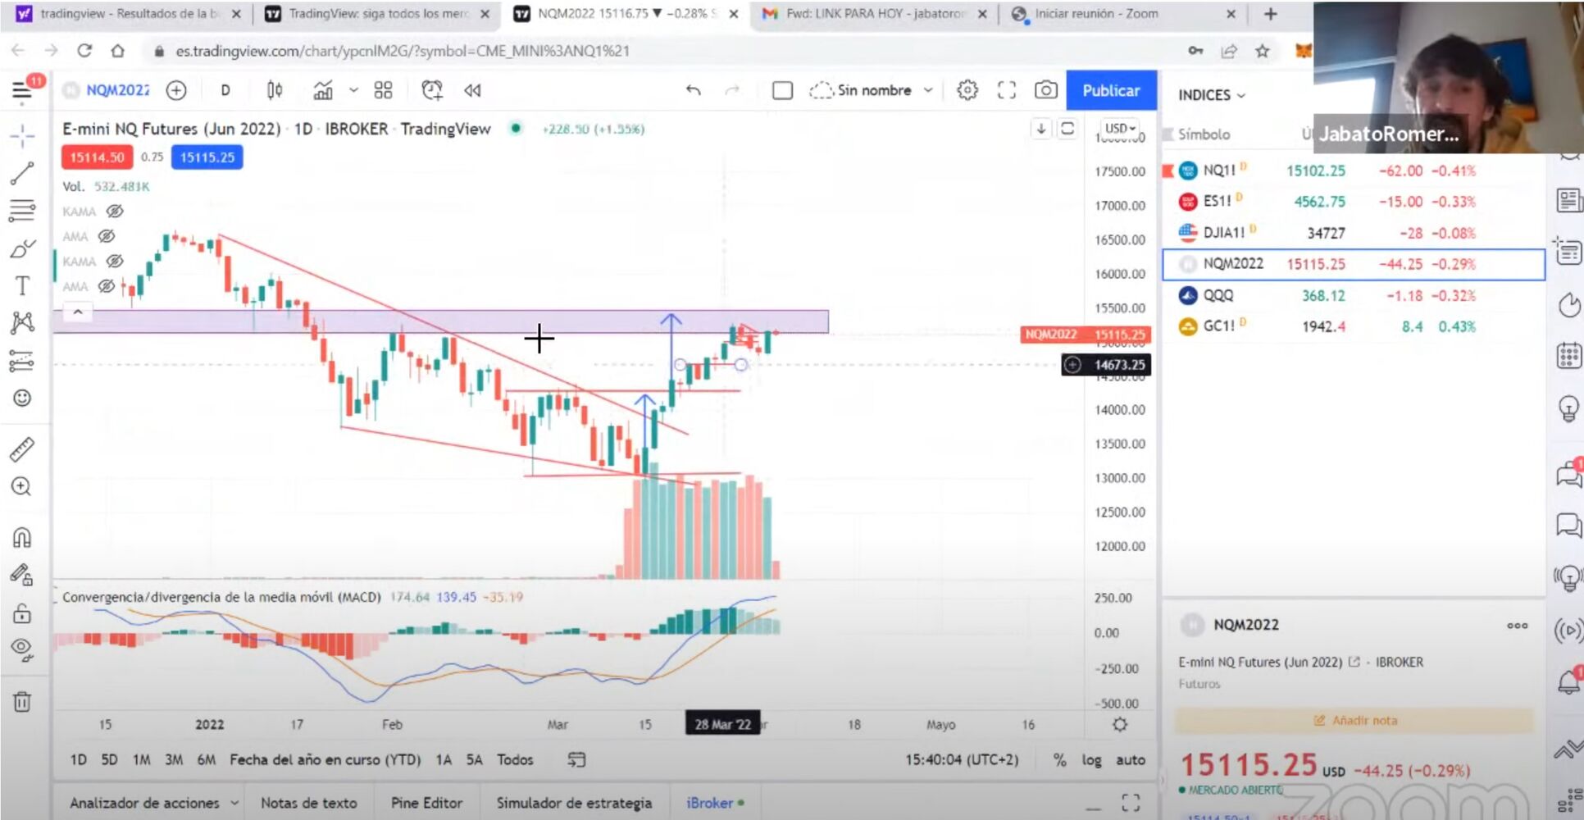The height and width of the screenshot is (820, 1584).
Task: Click the blue buy price 15115.25 button
Action: pos(207,157)
